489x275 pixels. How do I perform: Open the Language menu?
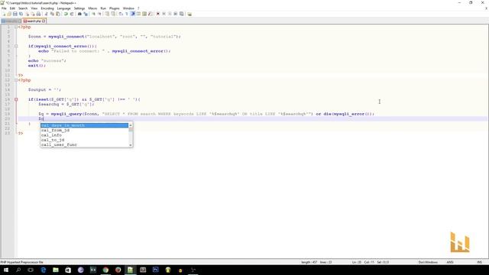point(64,8)
